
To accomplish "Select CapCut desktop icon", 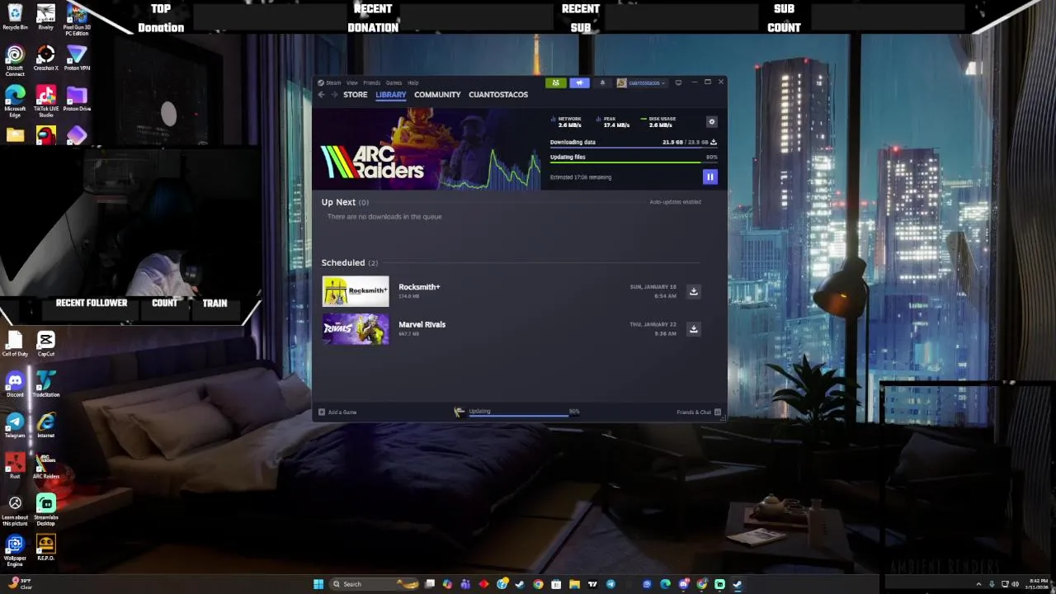I will click(x=45, y=344).
